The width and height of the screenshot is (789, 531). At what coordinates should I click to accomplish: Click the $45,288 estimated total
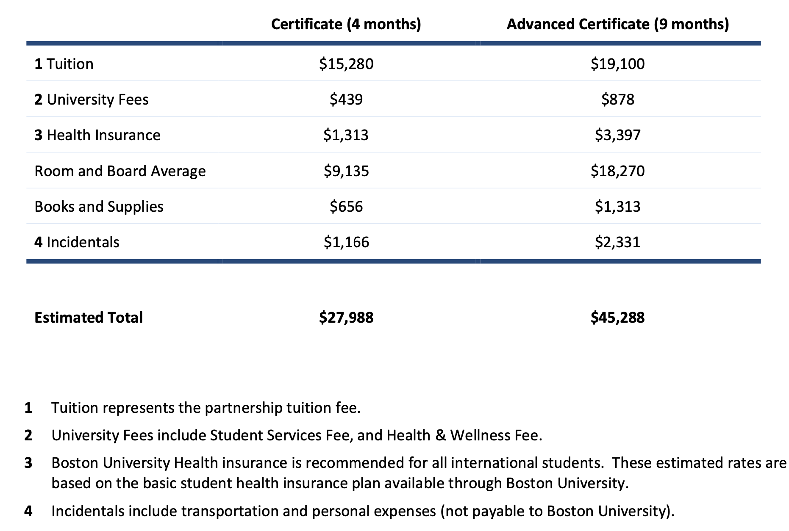617,318
